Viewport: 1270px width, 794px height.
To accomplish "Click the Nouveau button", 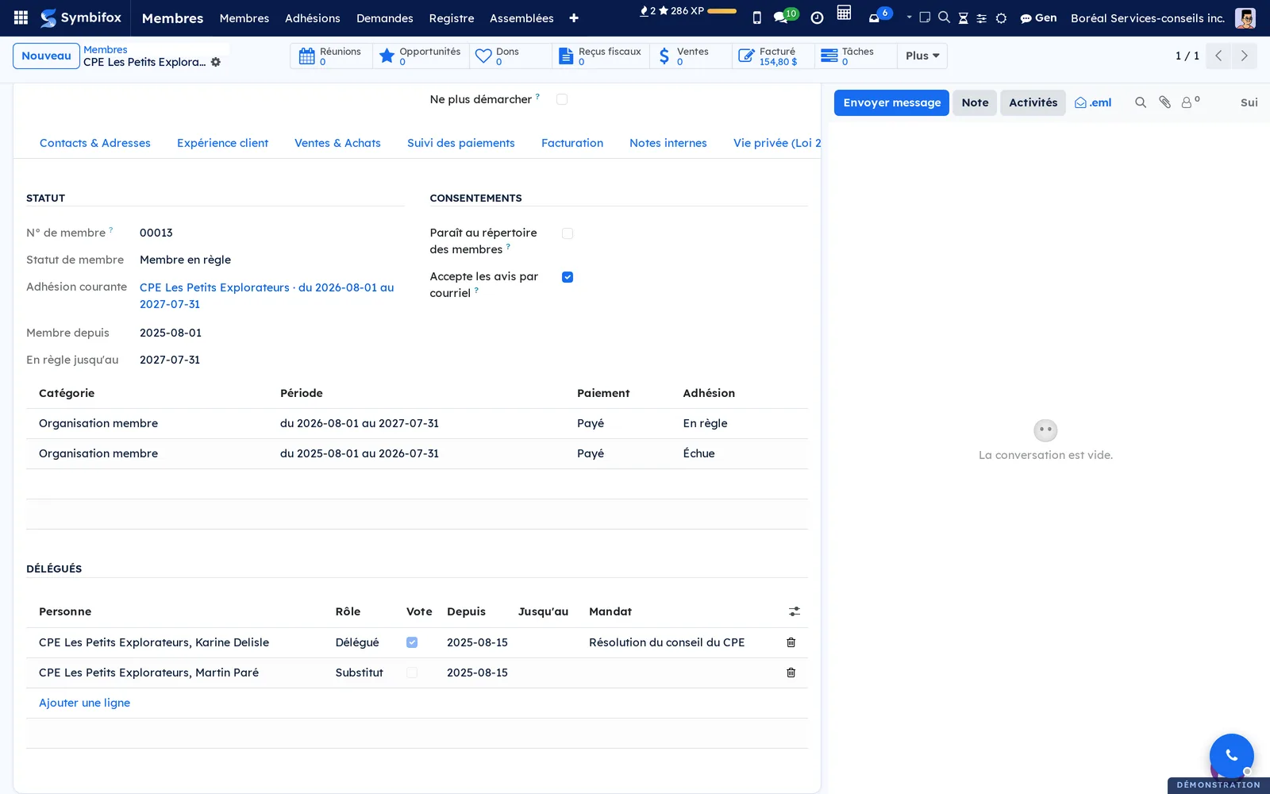I will (46, 56).
